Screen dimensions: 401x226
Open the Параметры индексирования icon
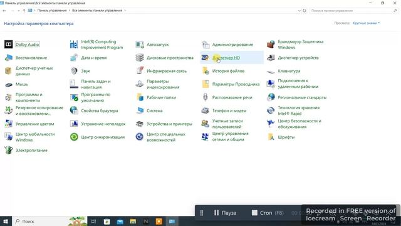[140, 84]
